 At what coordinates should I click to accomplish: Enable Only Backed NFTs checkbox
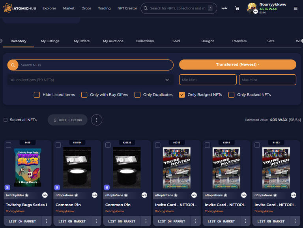231,95
